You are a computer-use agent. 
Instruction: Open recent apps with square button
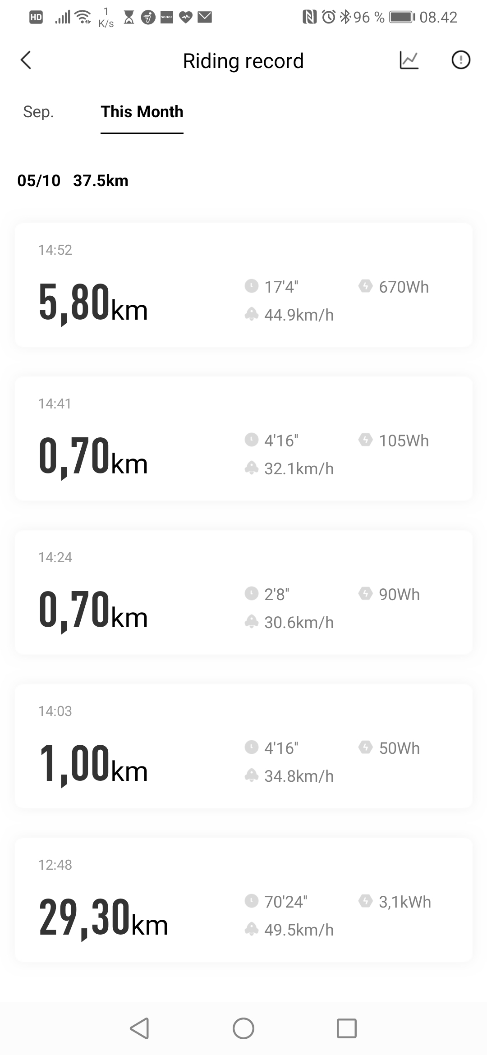(347, 1028)
